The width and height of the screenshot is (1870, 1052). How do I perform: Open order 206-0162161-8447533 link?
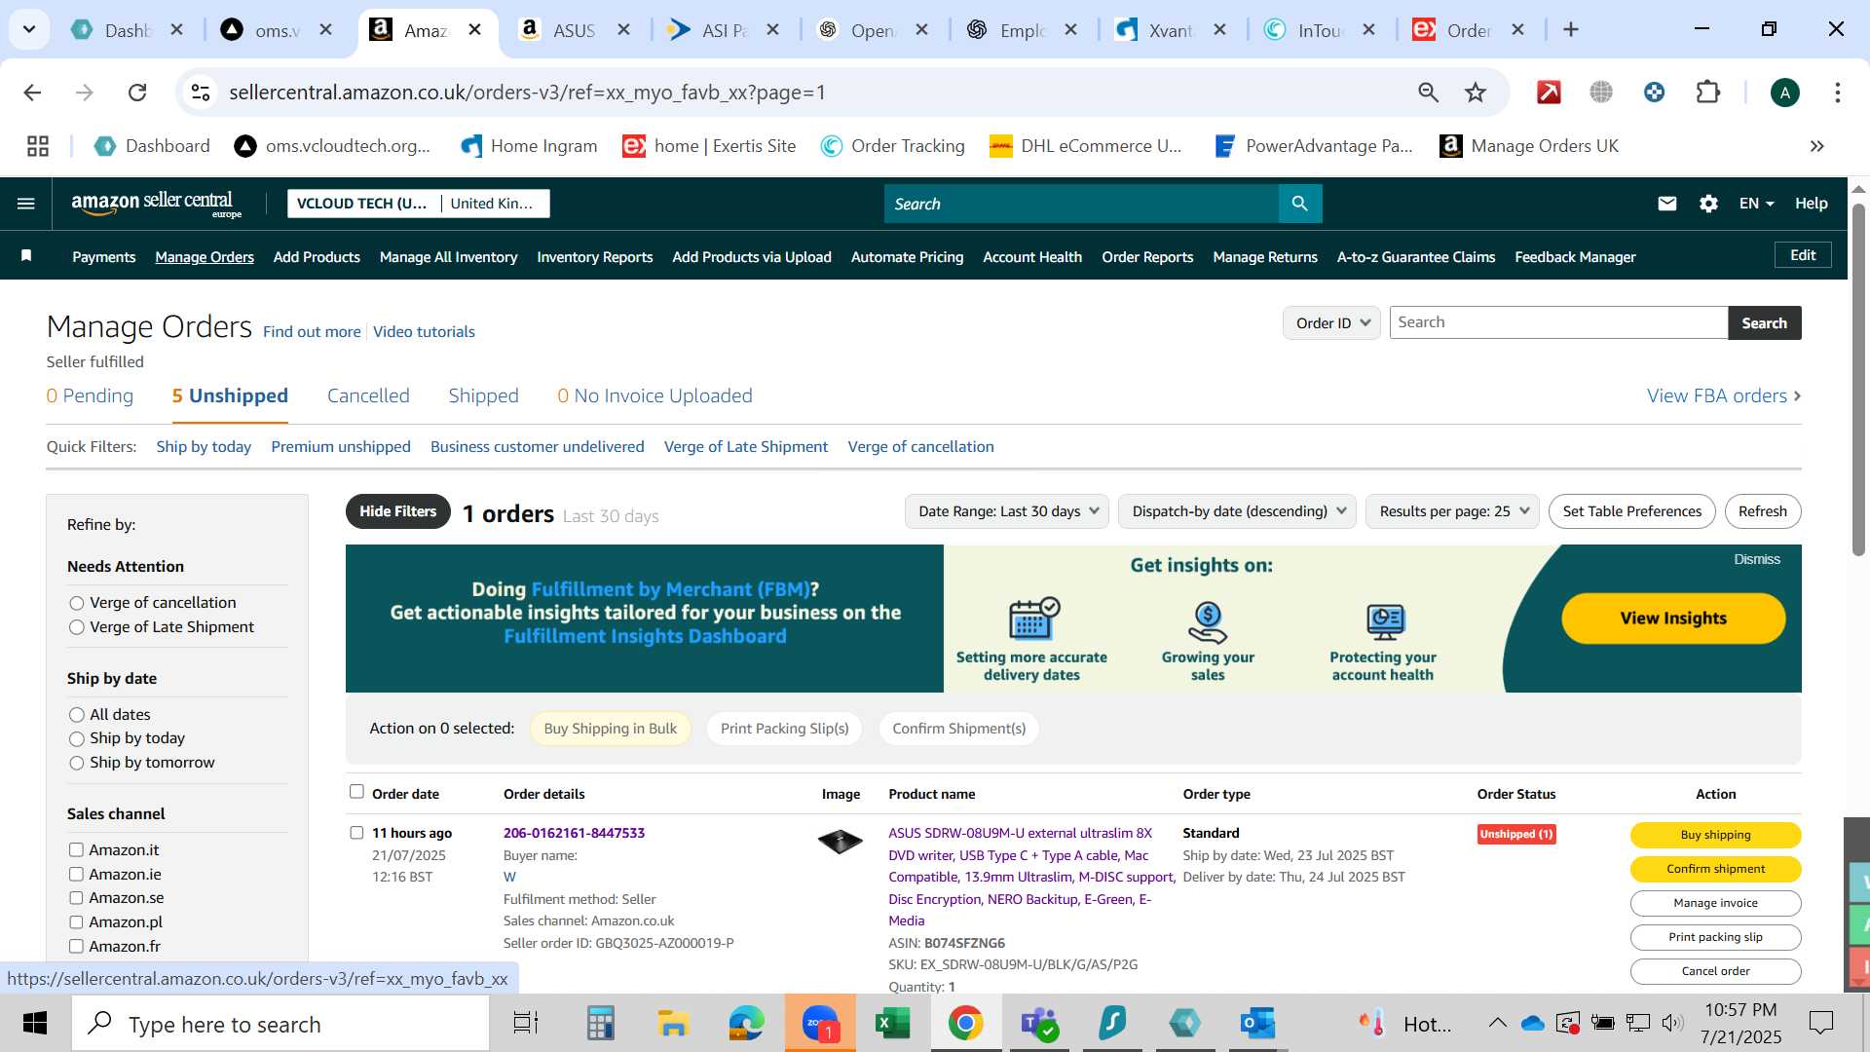tap(574, 833)
